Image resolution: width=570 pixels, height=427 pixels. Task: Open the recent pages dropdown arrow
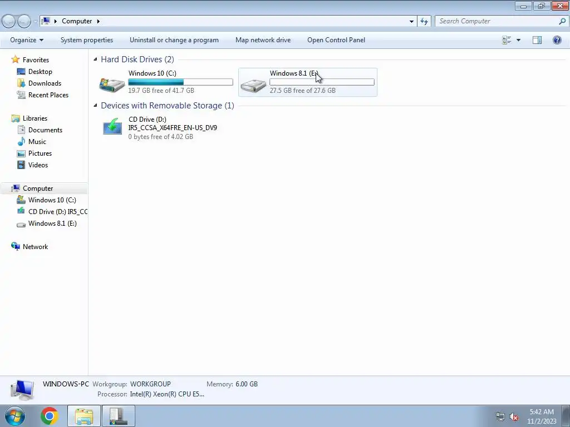click(x=35, y=22)
